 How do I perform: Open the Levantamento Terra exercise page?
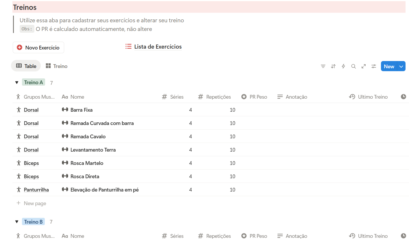point(93,150)
